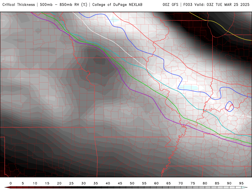Viewport: 252px width, 189px height.
Task: Click the legend value "40"
Action: pos(108,183)
